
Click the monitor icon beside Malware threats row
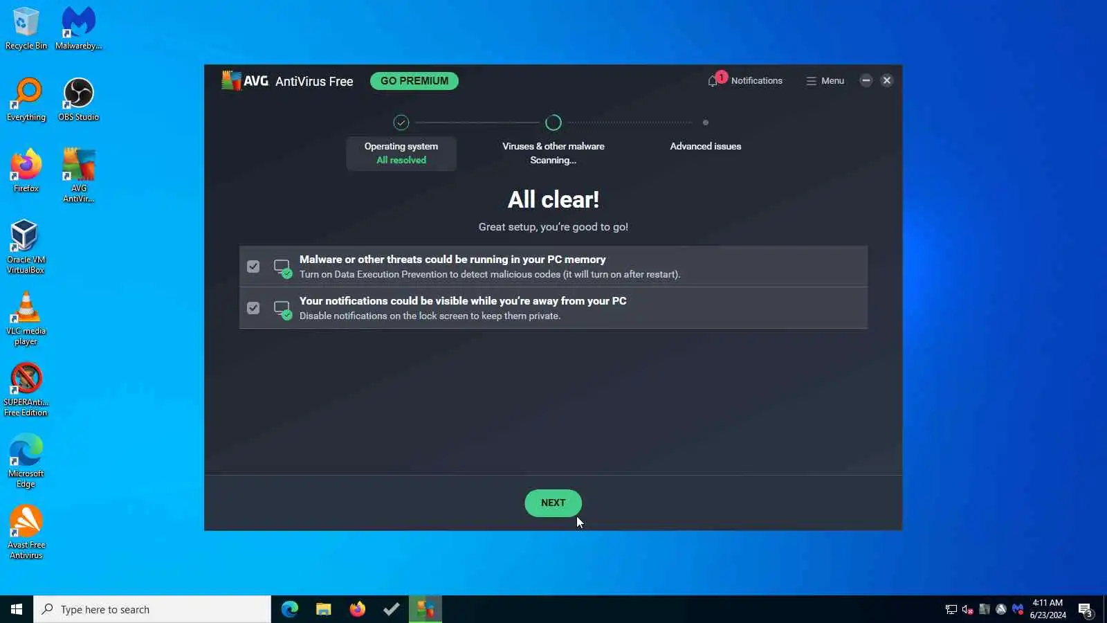[x=282, y=268]
